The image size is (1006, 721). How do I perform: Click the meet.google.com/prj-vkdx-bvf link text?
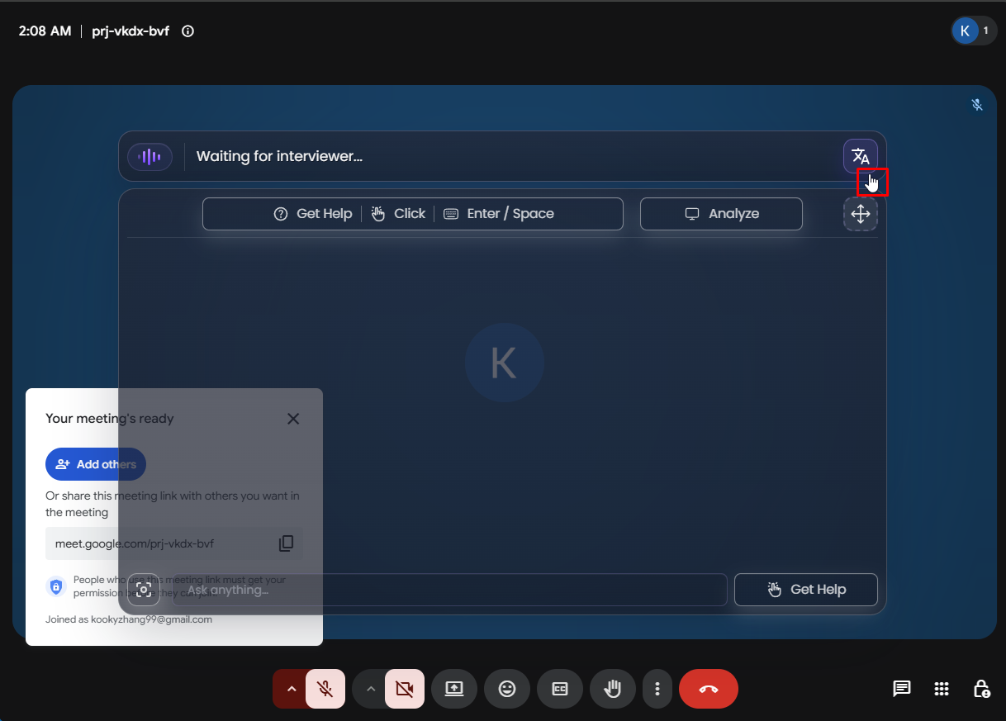click(x=135, y=543)
